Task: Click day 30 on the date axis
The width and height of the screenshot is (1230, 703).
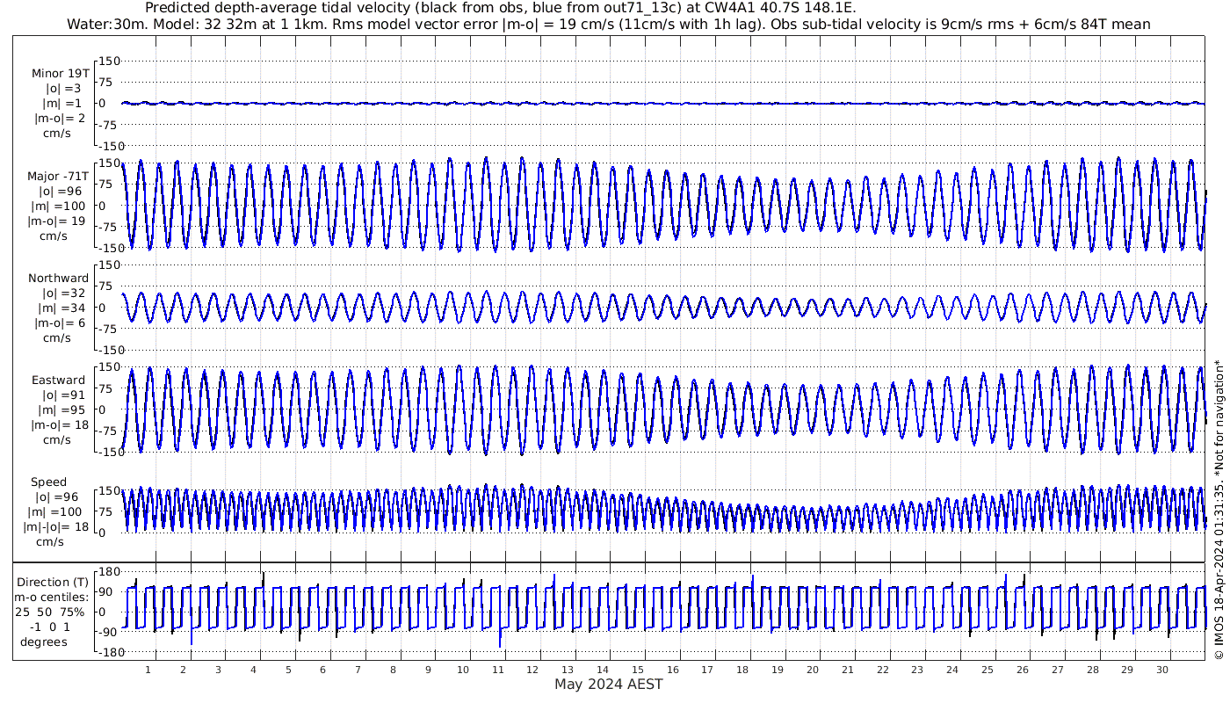Action: pos(1162,670)
